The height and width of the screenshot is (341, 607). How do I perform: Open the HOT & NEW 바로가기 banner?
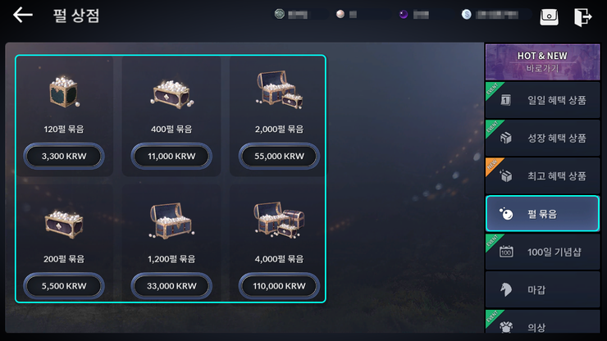[x=542, y=62]
